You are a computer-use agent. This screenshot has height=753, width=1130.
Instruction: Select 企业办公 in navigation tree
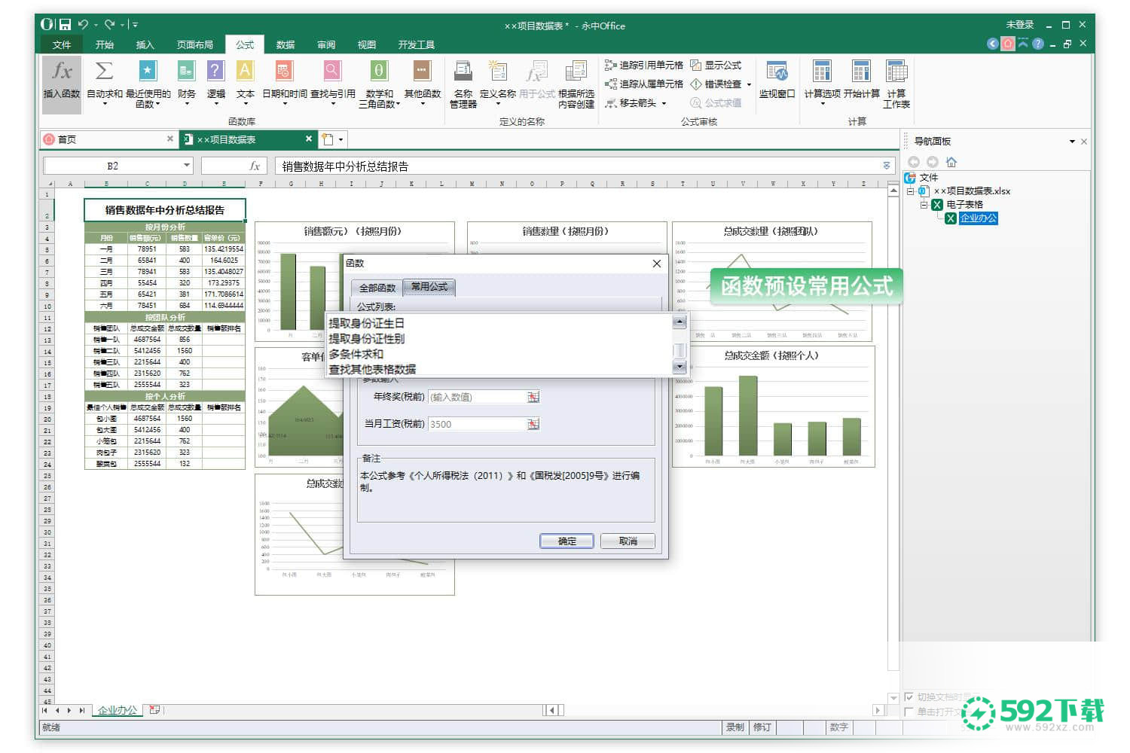coord(979,218)
